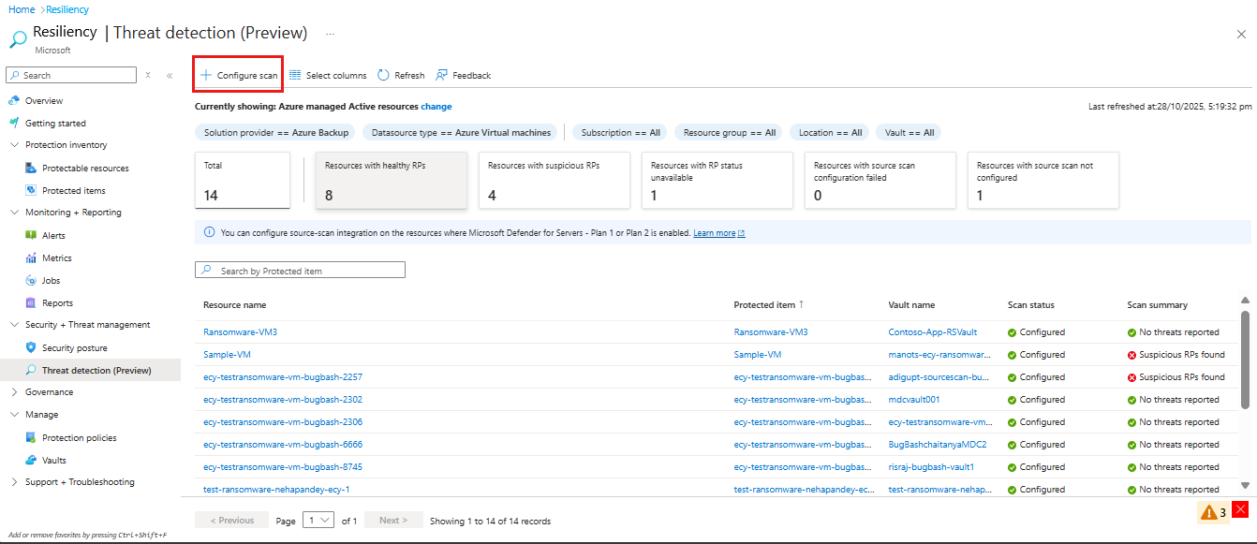The image size is (1257, 544).
Task: Click the Overview sidebar icon
Action: 14,100
